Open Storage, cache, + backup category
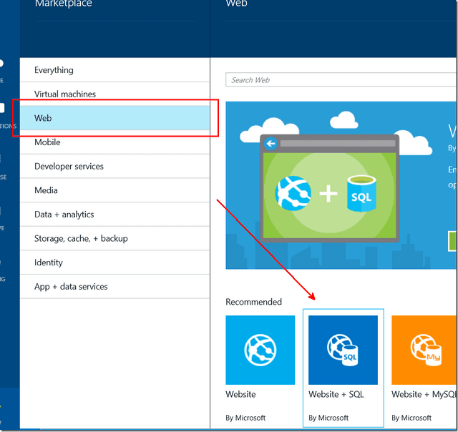The height and width of the screenshot is (432, 458). click(114, 238)
